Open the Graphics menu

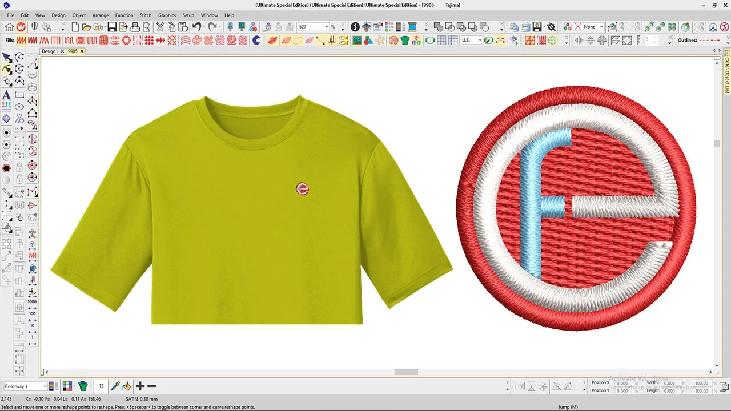coord(167,15)
